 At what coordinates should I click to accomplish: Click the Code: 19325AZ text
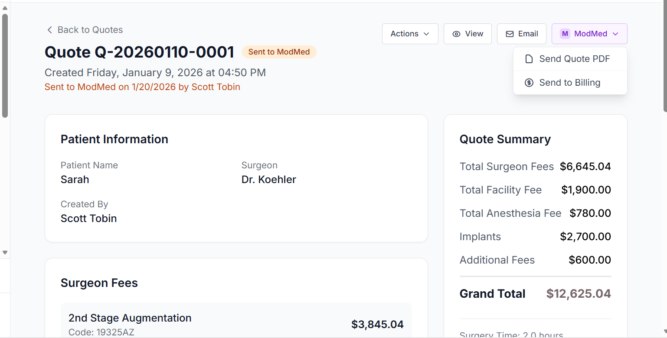101,332
